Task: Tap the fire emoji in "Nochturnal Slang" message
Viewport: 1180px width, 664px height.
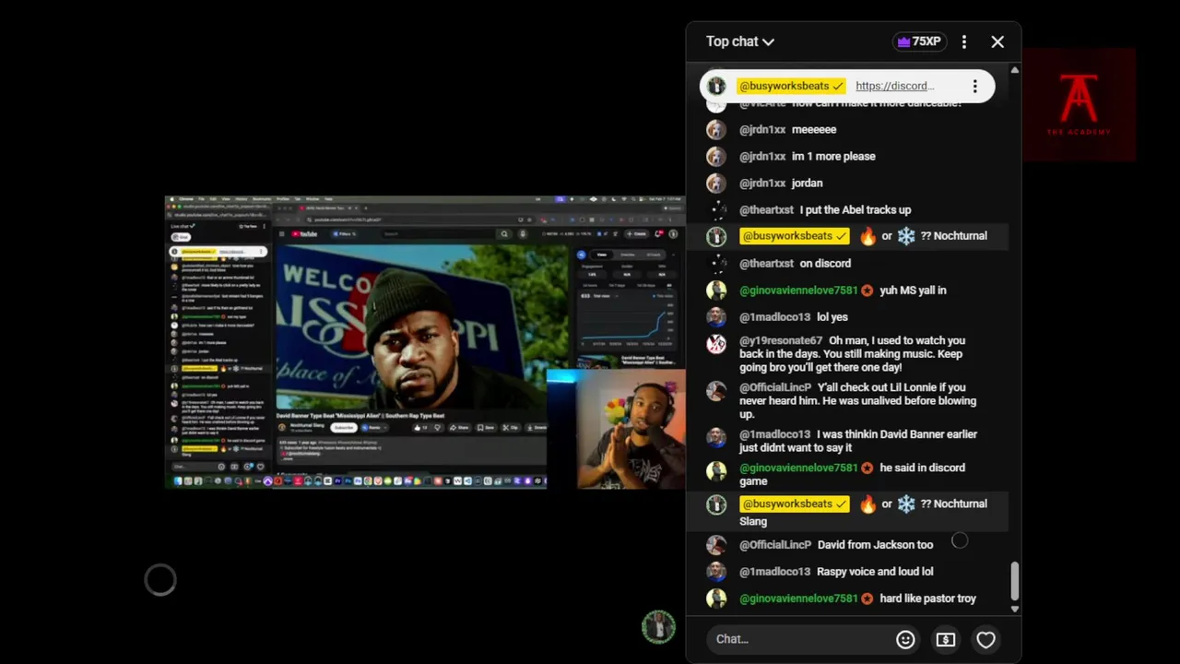Action: click(x=867, y=504)
